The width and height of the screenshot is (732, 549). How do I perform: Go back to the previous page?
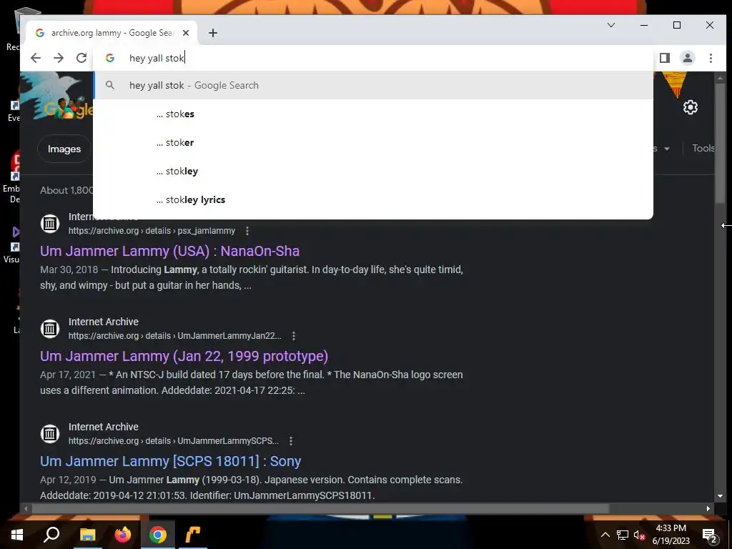[36, 58]
